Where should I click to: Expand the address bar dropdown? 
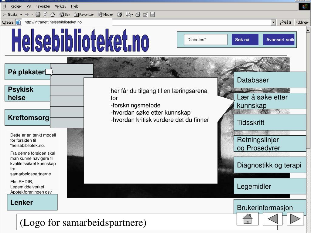[x=274, y=22]
